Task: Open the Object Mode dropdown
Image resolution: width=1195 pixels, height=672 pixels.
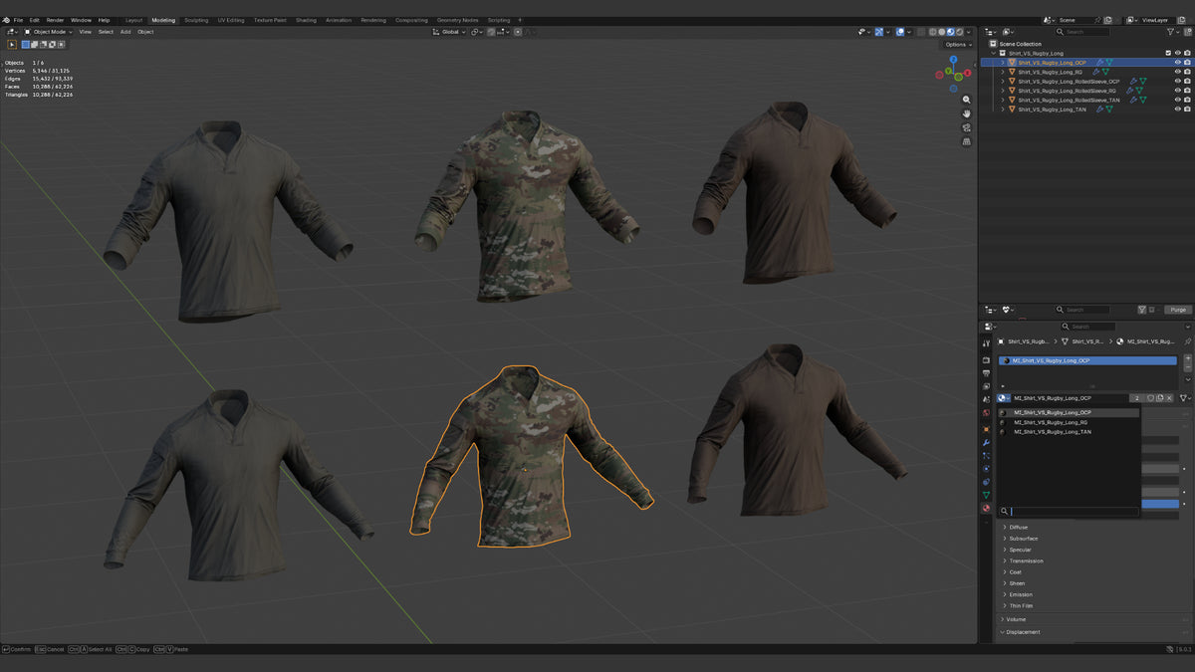Action: point(47,32)
